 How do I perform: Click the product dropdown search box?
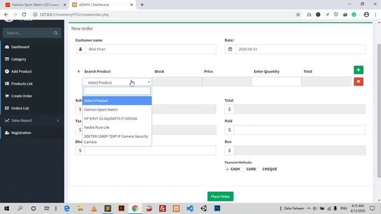point(117,91)
